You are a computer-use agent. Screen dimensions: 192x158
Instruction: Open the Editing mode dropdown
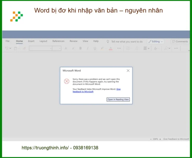[155, 42]
